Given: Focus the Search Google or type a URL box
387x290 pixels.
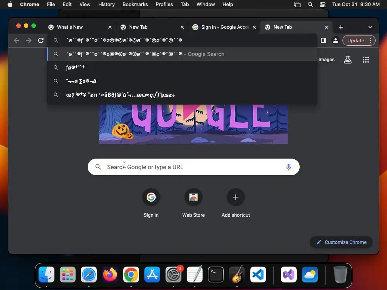Looking at the screenshot, I should [193, 167].
